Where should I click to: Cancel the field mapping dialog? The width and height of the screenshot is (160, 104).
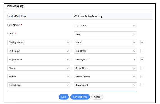[x=97, y=97]
